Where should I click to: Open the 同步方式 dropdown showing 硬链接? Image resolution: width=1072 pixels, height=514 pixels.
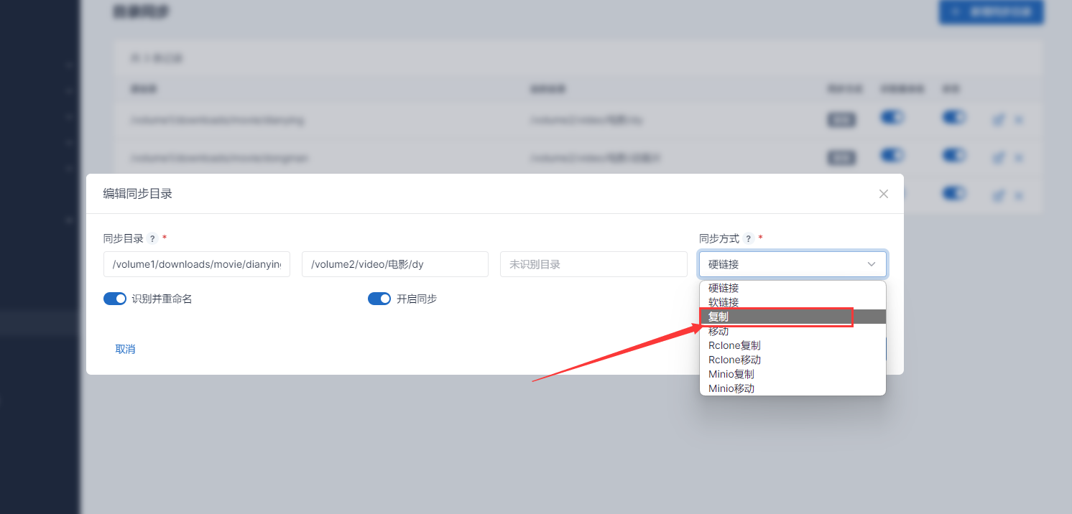pos(792,264)
